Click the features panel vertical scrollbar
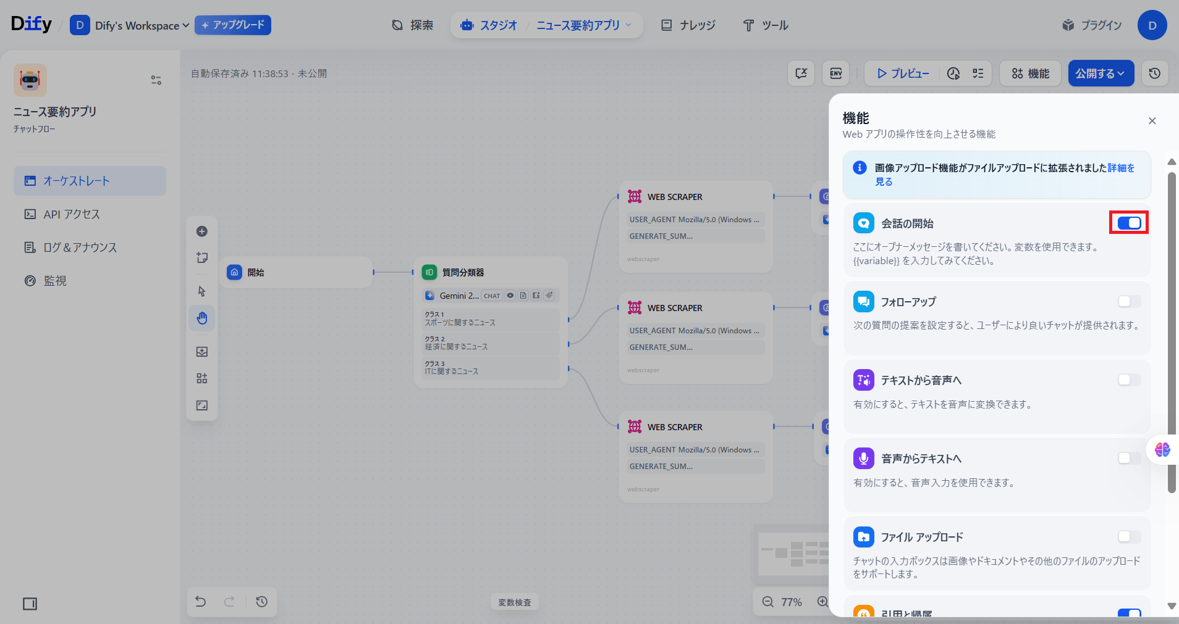Image resolution: width=1179 pixels, height=624 pixels. pyautogui.click(x=1171, y=333)
